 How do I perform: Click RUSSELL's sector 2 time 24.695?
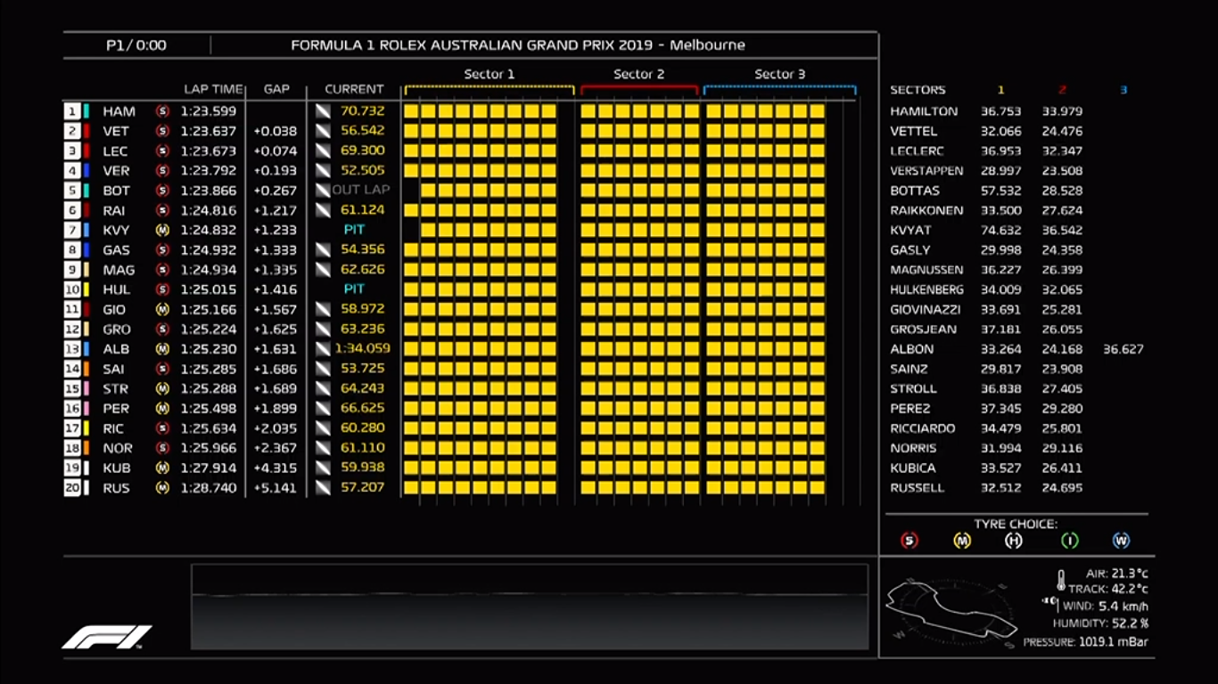1062,488
